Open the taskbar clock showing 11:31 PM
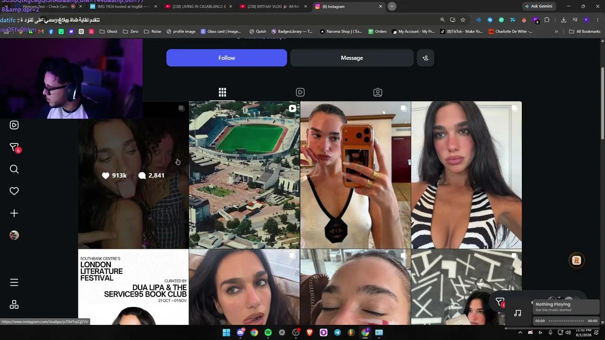The height and width of the screenshot is (340, 605). pyautogui.click(x=583, y=332)
